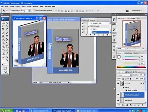
Task: Select the Lasso tool
Action: click(x=3, y=26)
